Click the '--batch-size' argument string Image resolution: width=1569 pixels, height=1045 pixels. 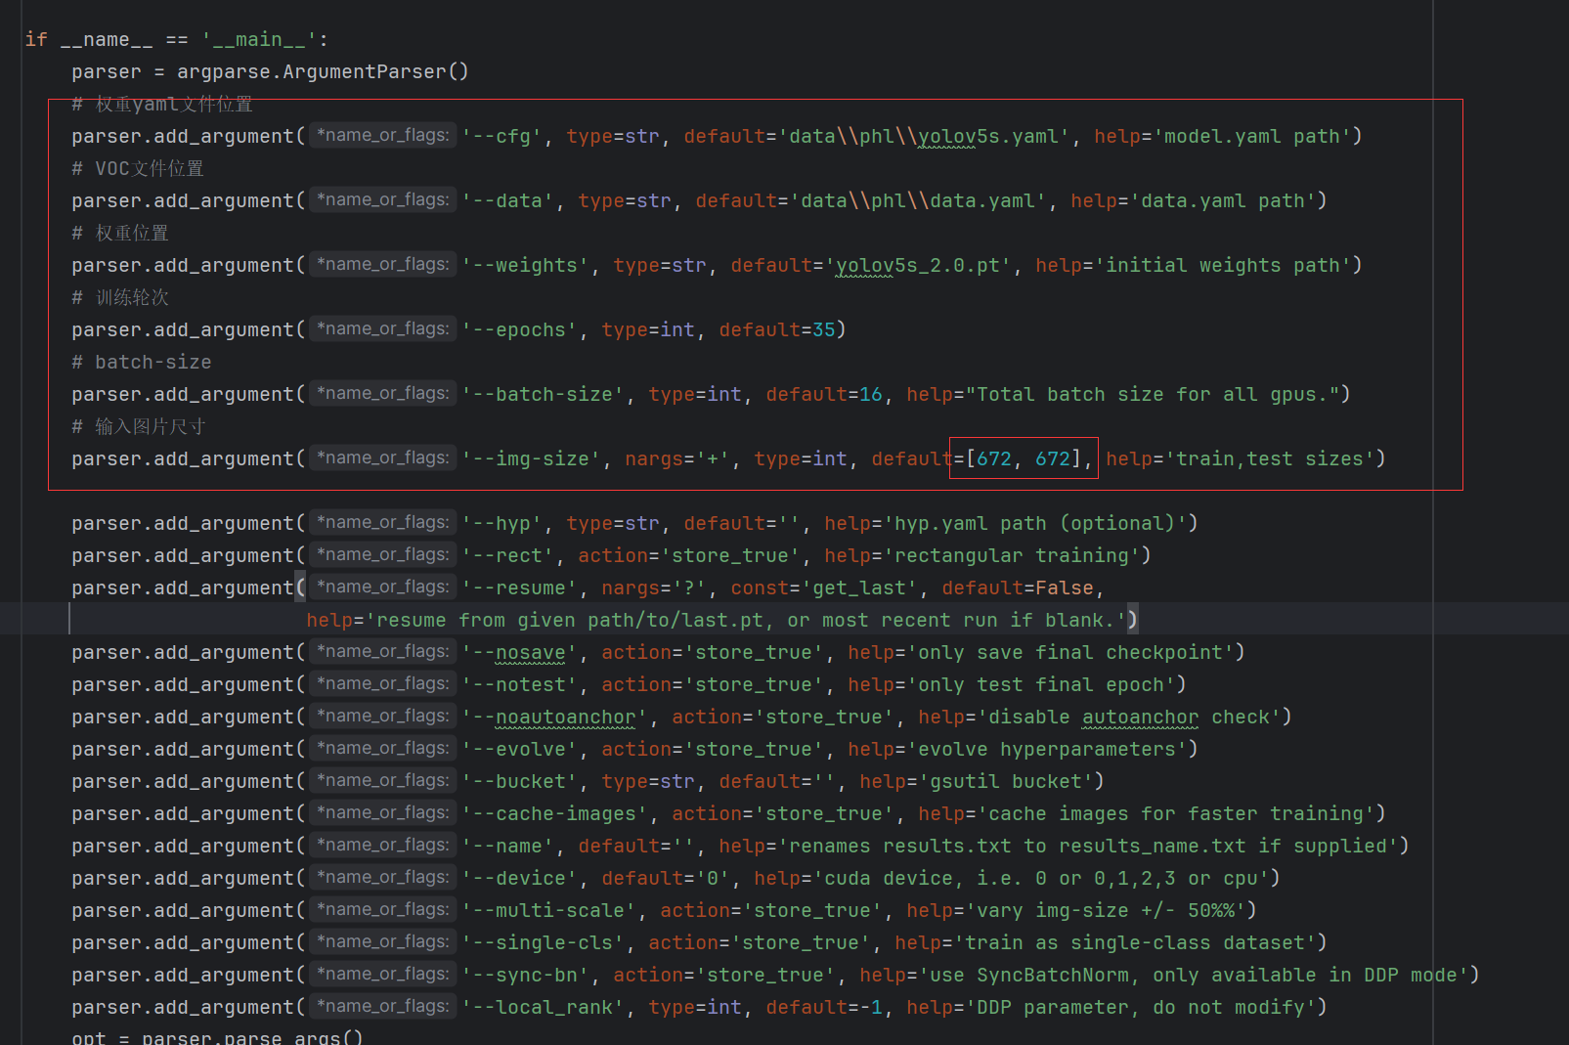click(543, 394)
